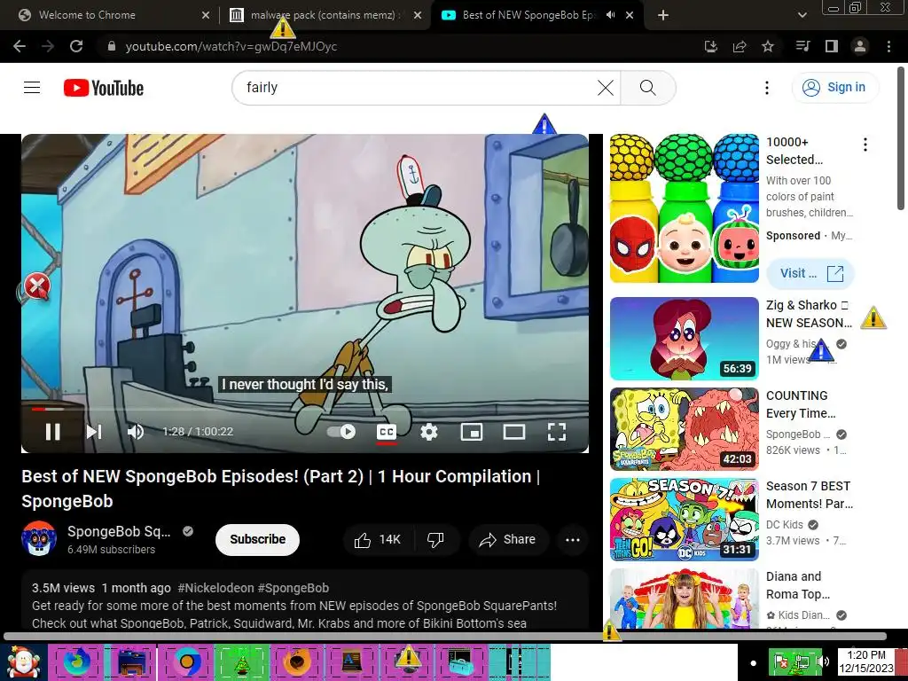Open the 10000+ Selected ad thumbnail

pyautogui.click(x=685, y=208)
